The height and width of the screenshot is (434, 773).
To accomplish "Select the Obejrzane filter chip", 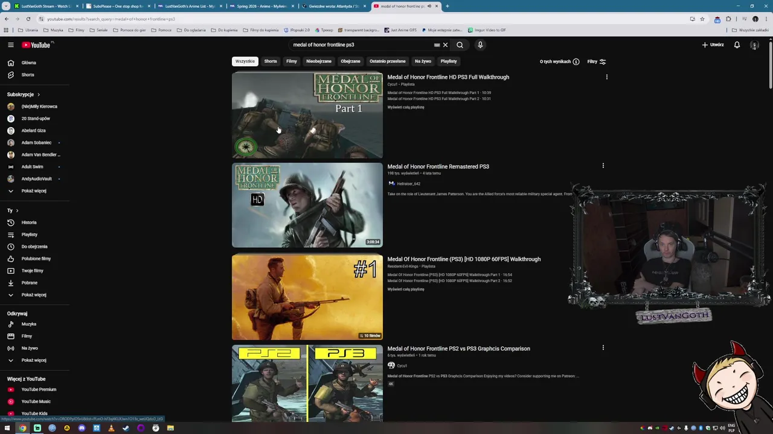I will coord(350,61).
